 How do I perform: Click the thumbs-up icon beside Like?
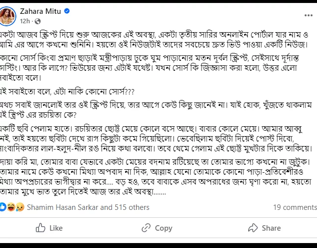(41, 228)
